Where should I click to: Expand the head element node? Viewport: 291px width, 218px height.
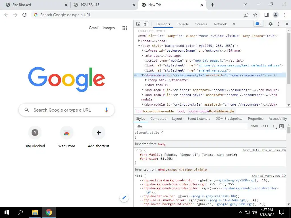click(x=139, y=41)
